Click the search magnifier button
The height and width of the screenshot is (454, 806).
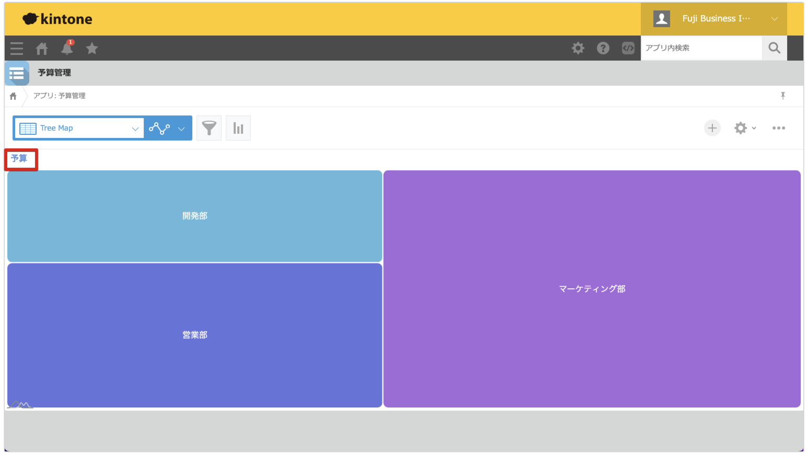point(775,48)
